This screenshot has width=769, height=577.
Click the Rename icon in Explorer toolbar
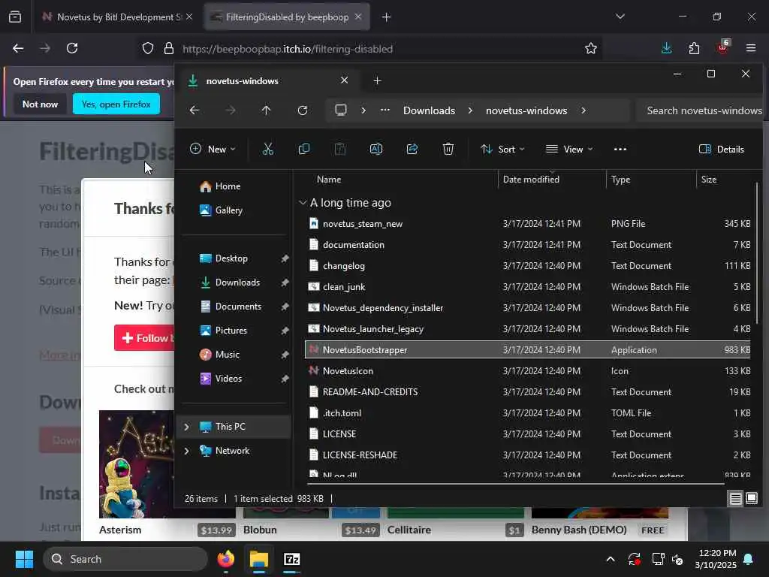point(376,150)
